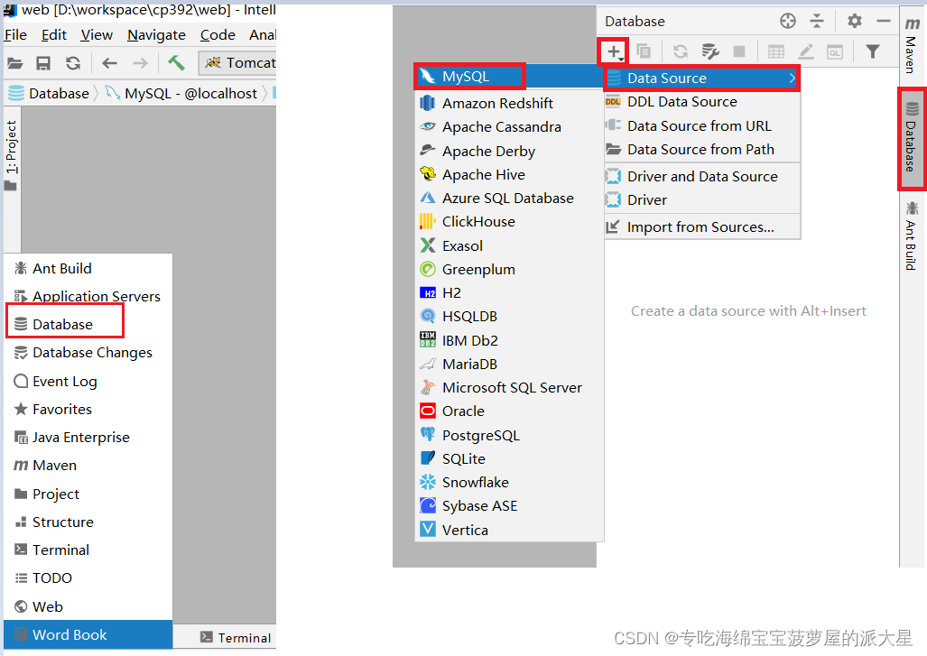
Task: Click the duplicate data source icon
Action: (644, 52)
